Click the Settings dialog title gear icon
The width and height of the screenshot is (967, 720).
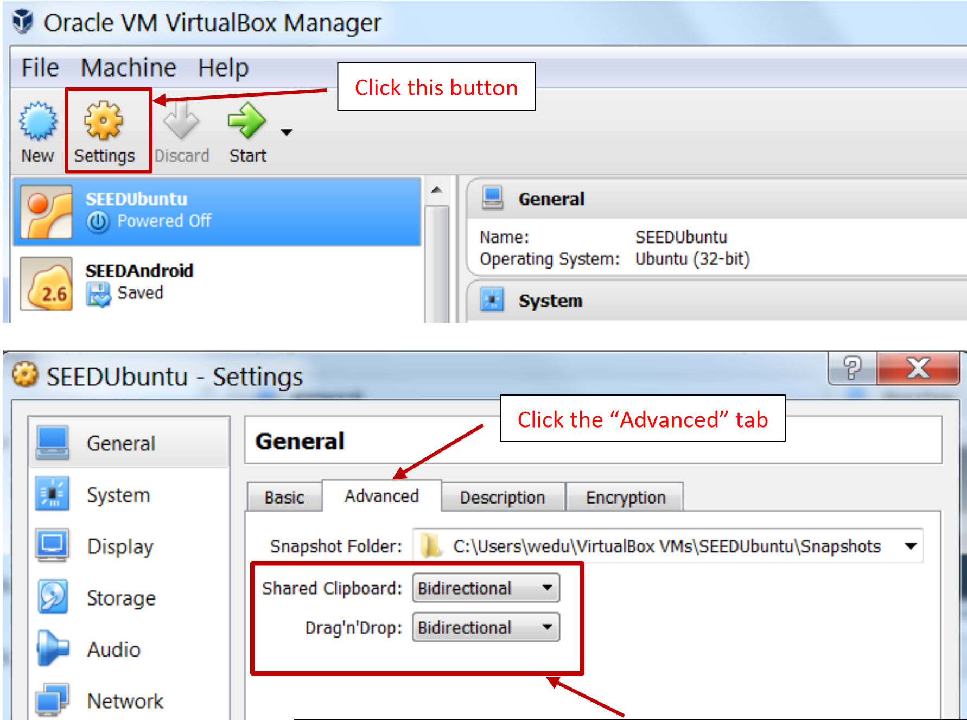(25, 375)
